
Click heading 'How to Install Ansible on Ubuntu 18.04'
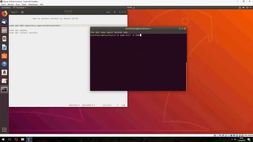pyautogui.click(x=55, y=19)
